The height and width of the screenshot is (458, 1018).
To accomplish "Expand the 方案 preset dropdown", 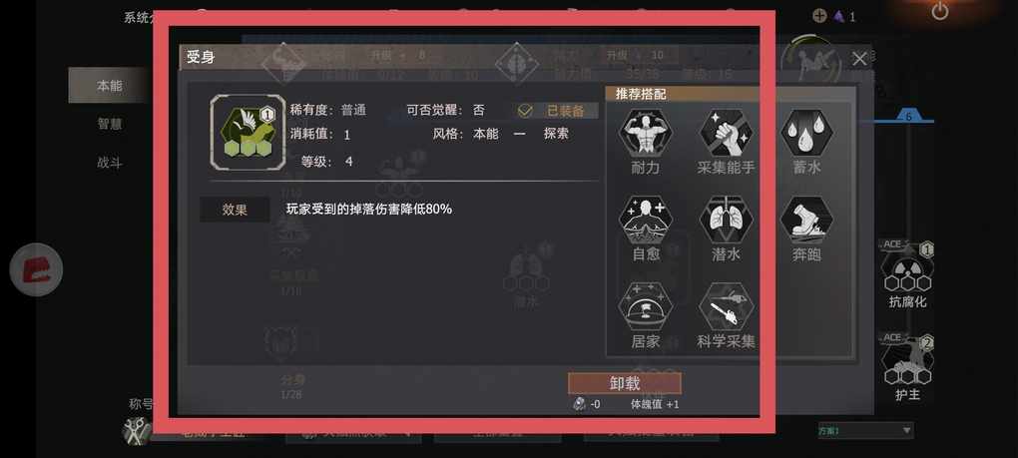I will [865, 430].
